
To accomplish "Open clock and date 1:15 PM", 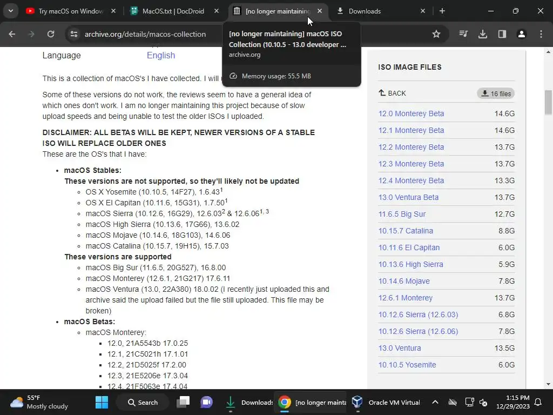I will click(513, 402).
